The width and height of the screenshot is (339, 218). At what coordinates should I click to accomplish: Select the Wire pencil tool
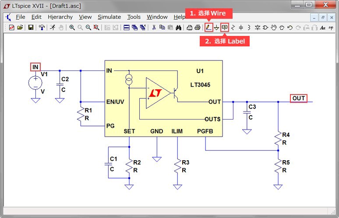click(209, 28)
